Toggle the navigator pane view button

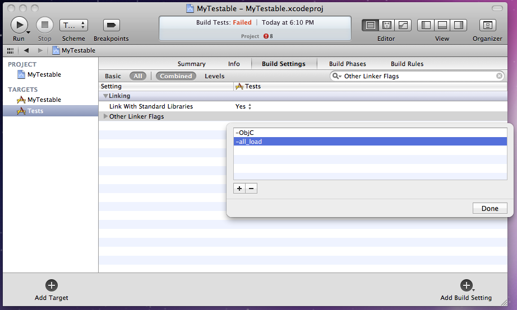tap(426, 25)
